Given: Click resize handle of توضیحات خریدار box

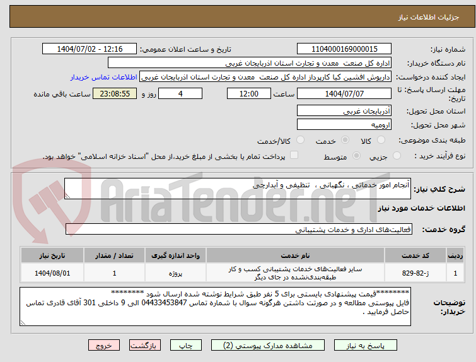Looking at the screenshot, I should (x=23, y=322).
